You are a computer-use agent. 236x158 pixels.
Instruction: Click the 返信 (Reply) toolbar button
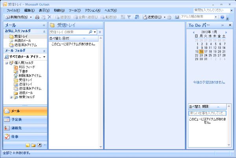pyautogui.click(x=63, y=17)
